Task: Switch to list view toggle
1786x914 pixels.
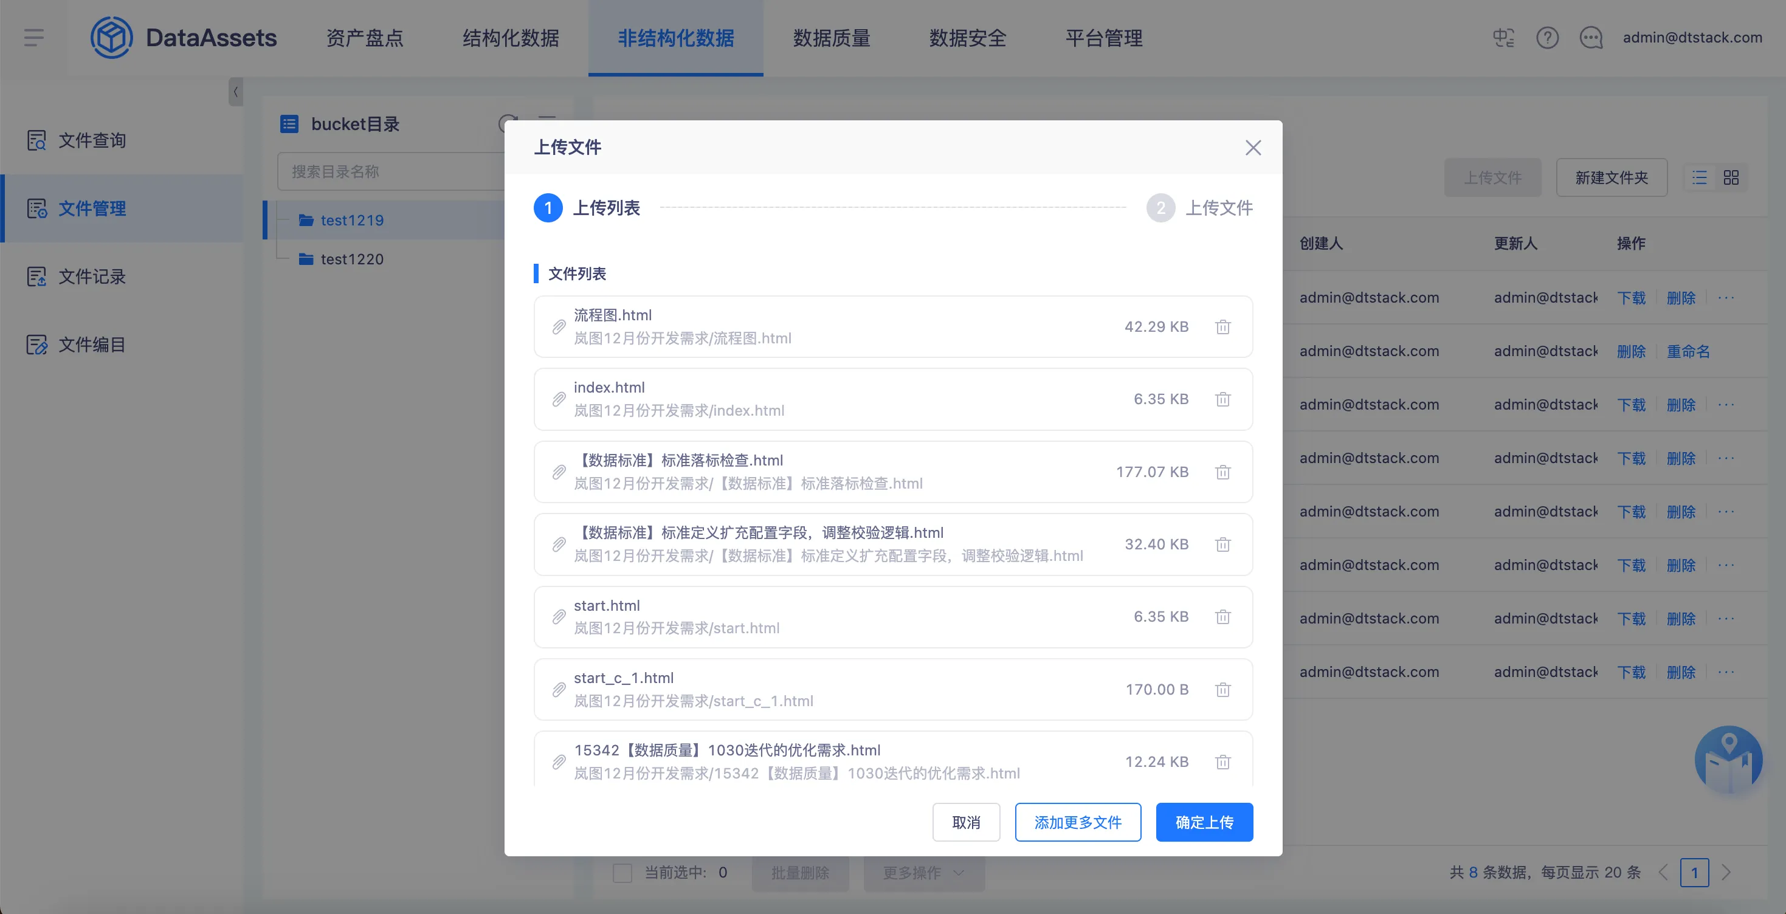Action: (x=1699, y=178)
